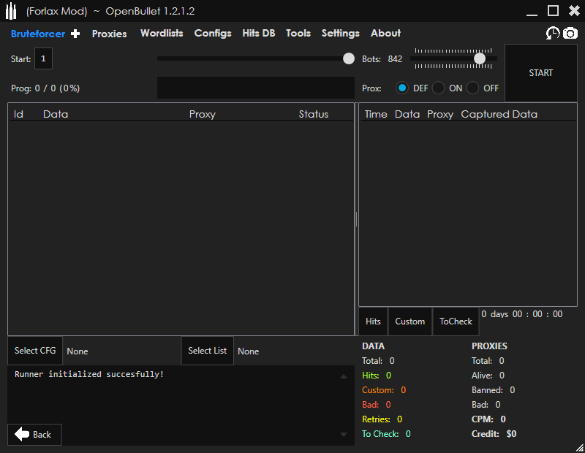This screenshot has height=453, width=585.
Task: Click the panel splitter between the lists
Action: (356, 219)
